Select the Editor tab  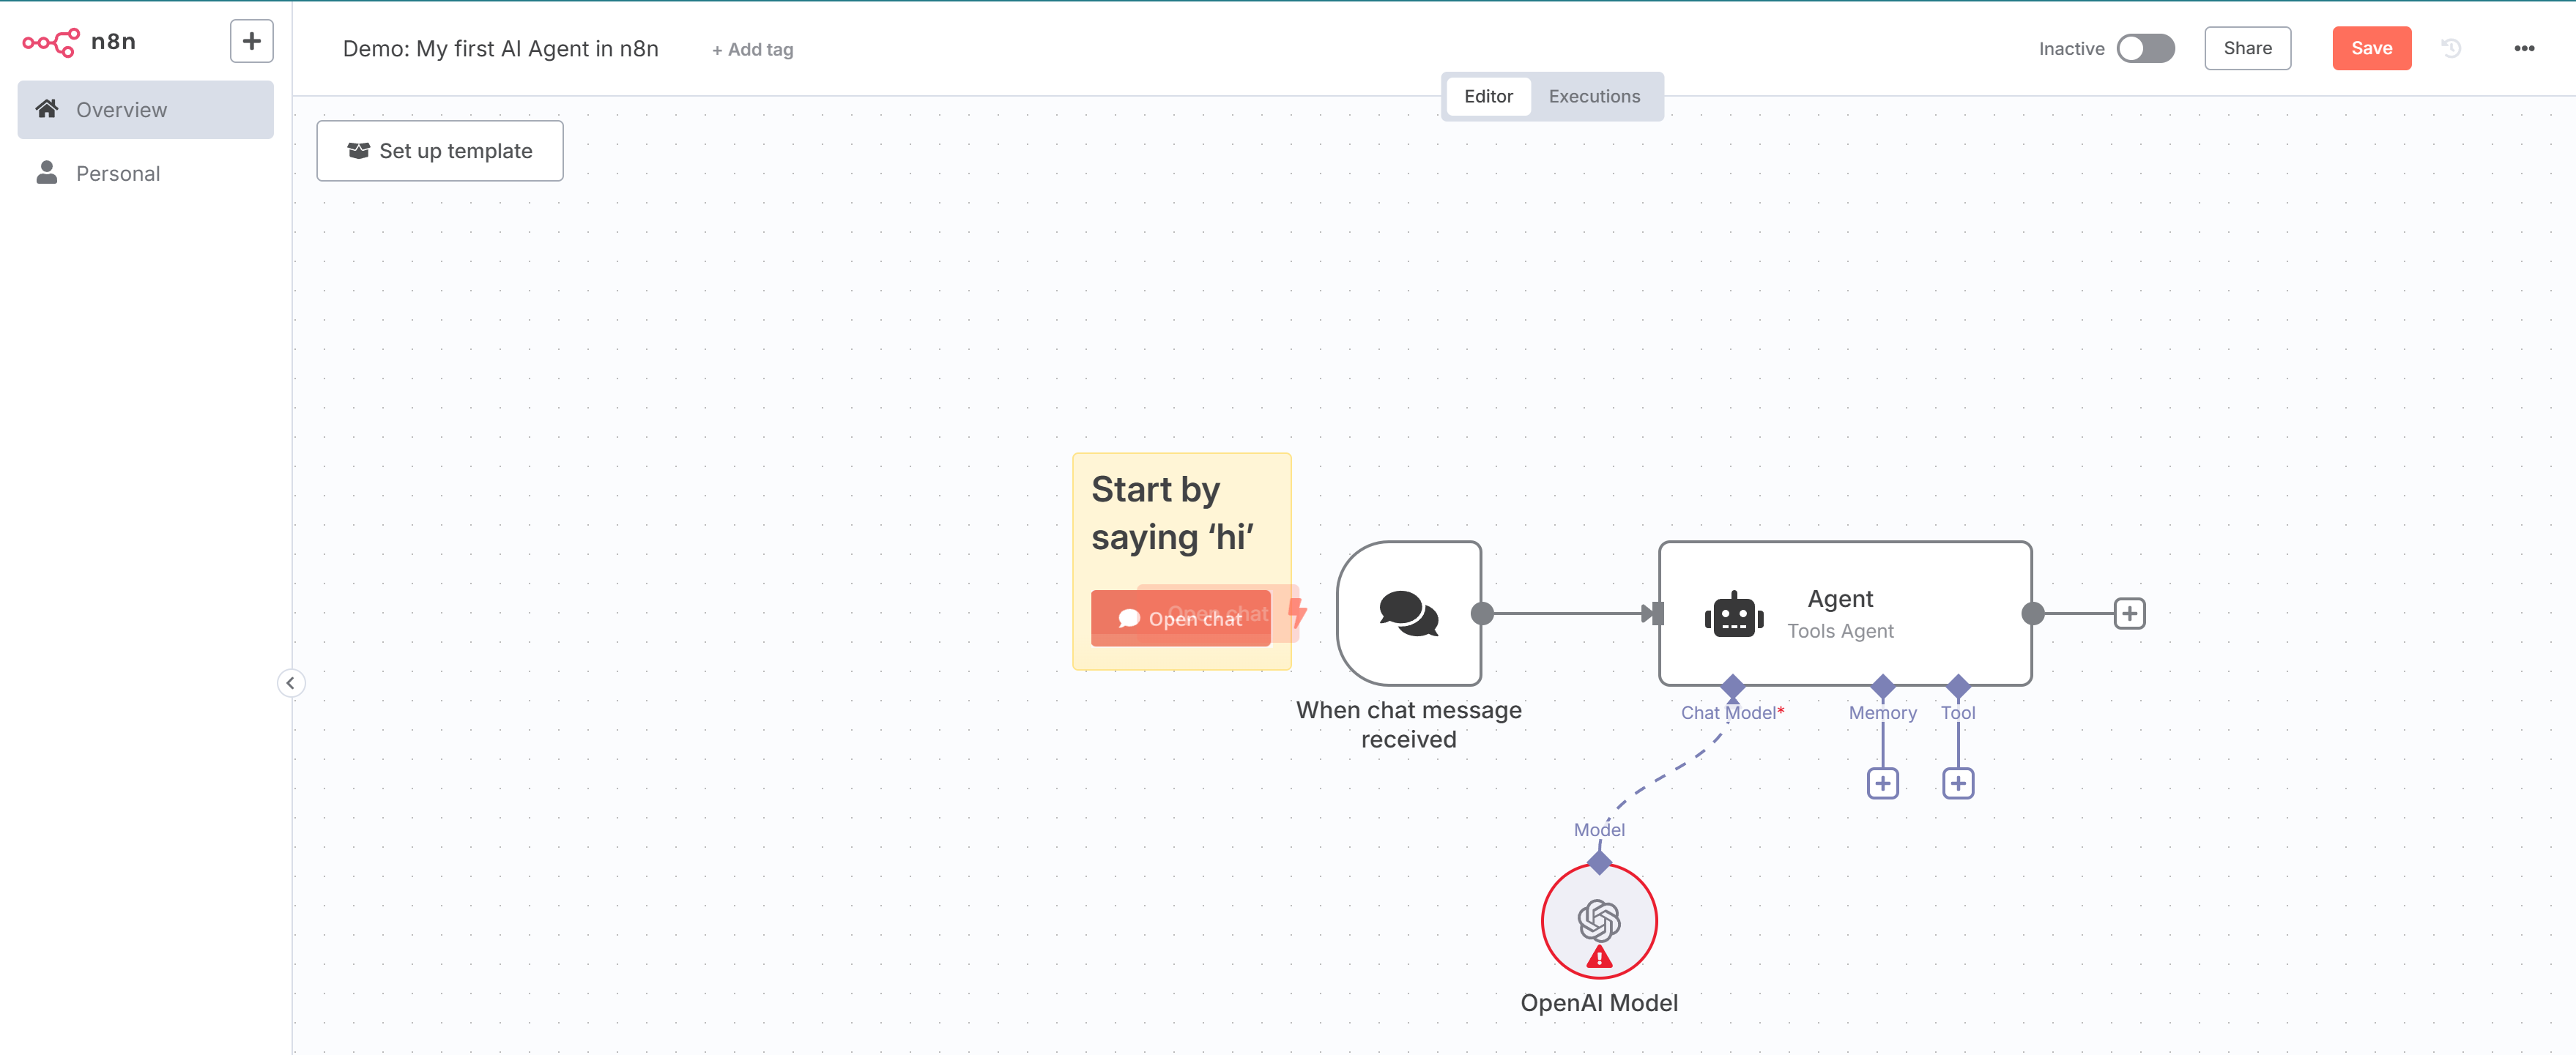point(1487,96)
